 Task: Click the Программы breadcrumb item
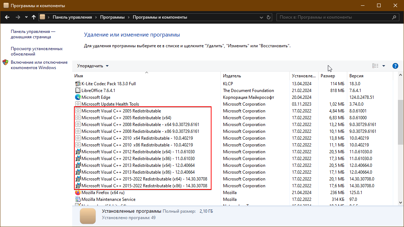click(112, 17)
